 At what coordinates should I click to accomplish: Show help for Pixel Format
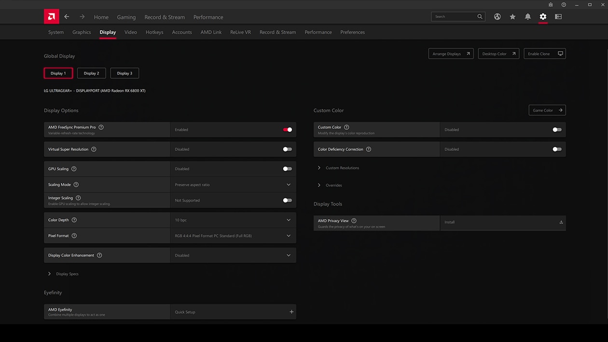coord(74,235)
